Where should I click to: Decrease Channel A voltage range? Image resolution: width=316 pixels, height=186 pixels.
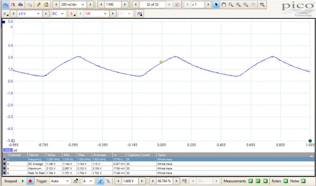pos(13,14)
